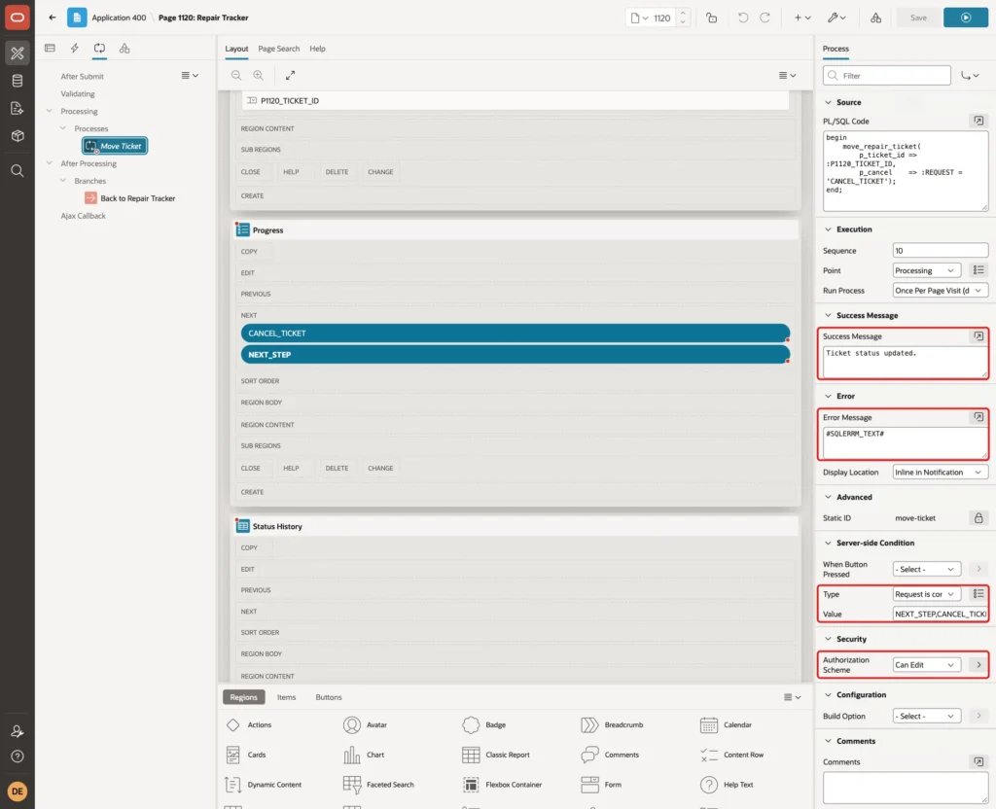Open the Display Location dropdown

(941, 473)
